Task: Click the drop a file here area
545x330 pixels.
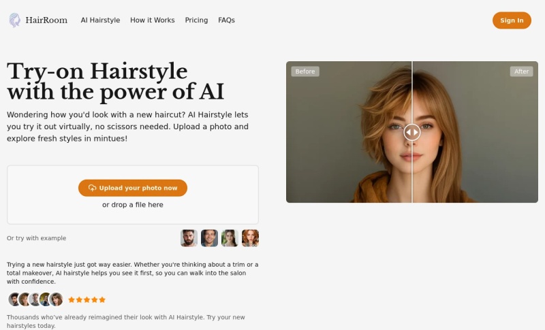Action: pos(133,195)
